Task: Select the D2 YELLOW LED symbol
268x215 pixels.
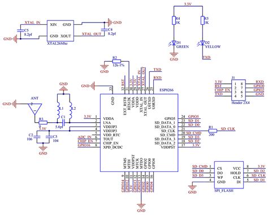Action: click(202, 44)
